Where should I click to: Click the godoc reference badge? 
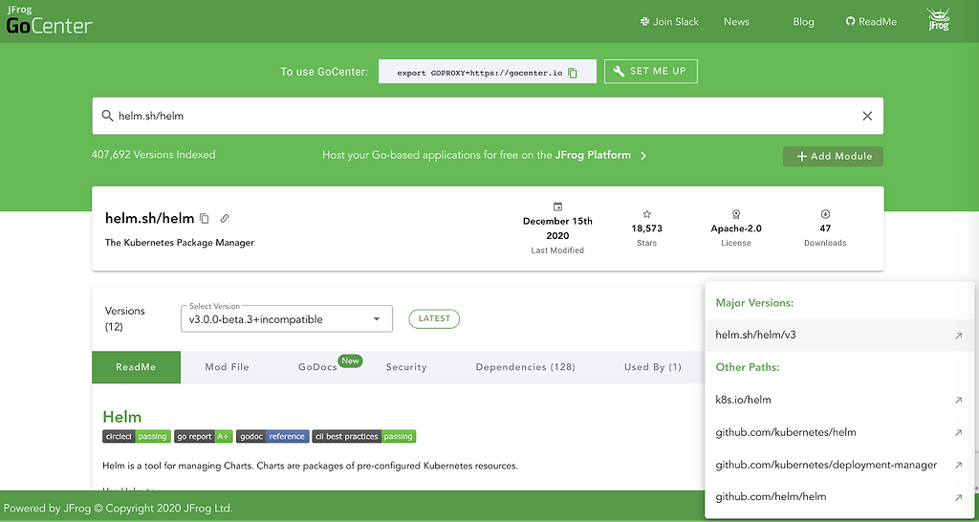pyautogui.click(x=272, y=437)
